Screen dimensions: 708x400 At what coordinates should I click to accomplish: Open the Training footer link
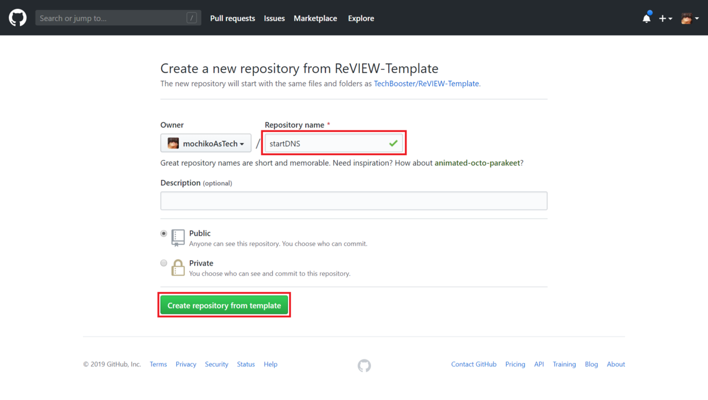(564, 365)
